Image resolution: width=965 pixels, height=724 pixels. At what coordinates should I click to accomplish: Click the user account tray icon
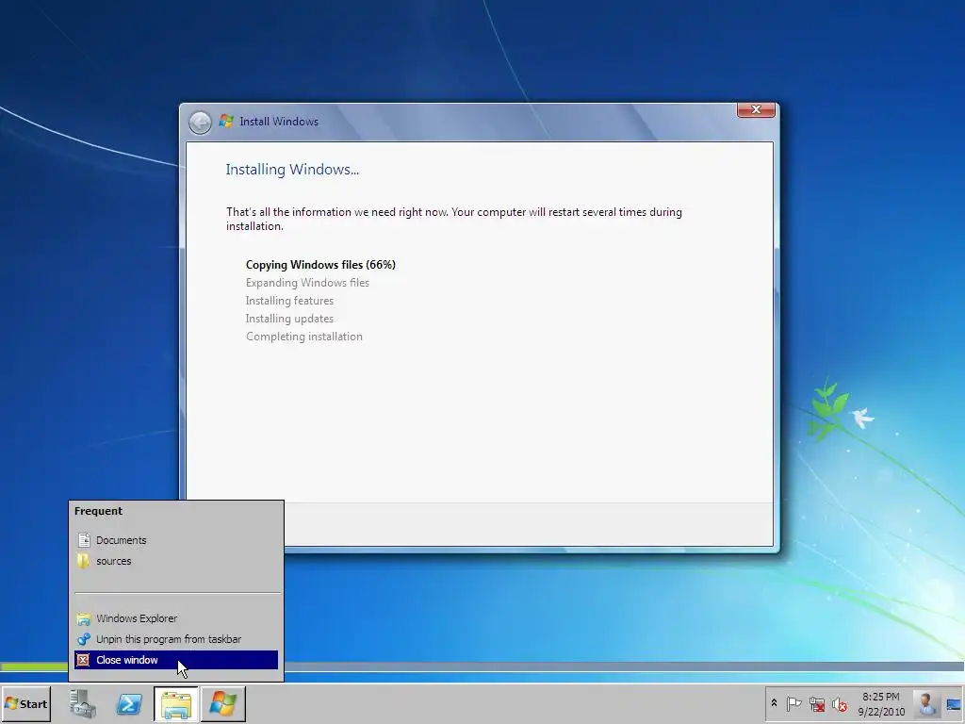[x=925, y=703]
